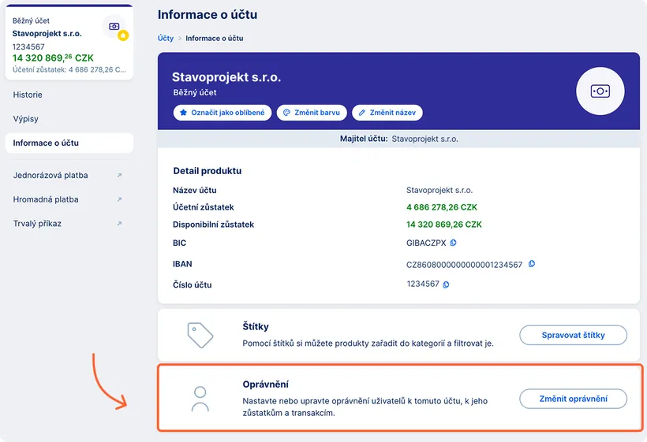Click the yellow star favorite badge

coord(123,36)
